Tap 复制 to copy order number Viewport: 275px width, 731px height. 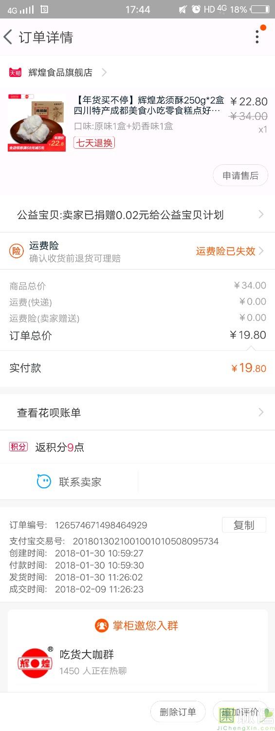tap(244, 525)
